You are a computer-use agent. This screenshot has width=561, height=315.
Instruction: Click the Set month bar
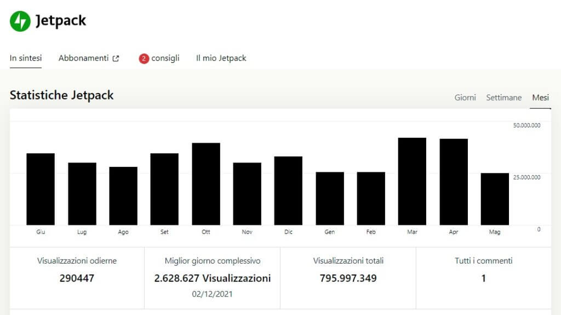point(164,189)
